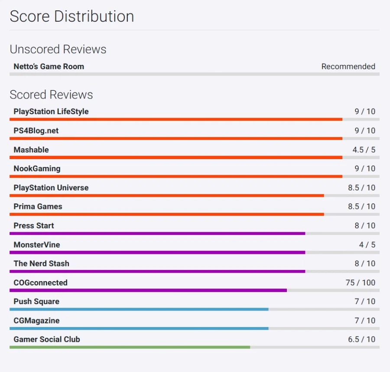Open the Press Start review
390x372 pixels.
click(x=34, y=226)
